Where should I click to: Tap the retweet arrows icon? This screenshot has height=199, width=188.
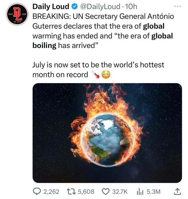(x=72, y=192)
